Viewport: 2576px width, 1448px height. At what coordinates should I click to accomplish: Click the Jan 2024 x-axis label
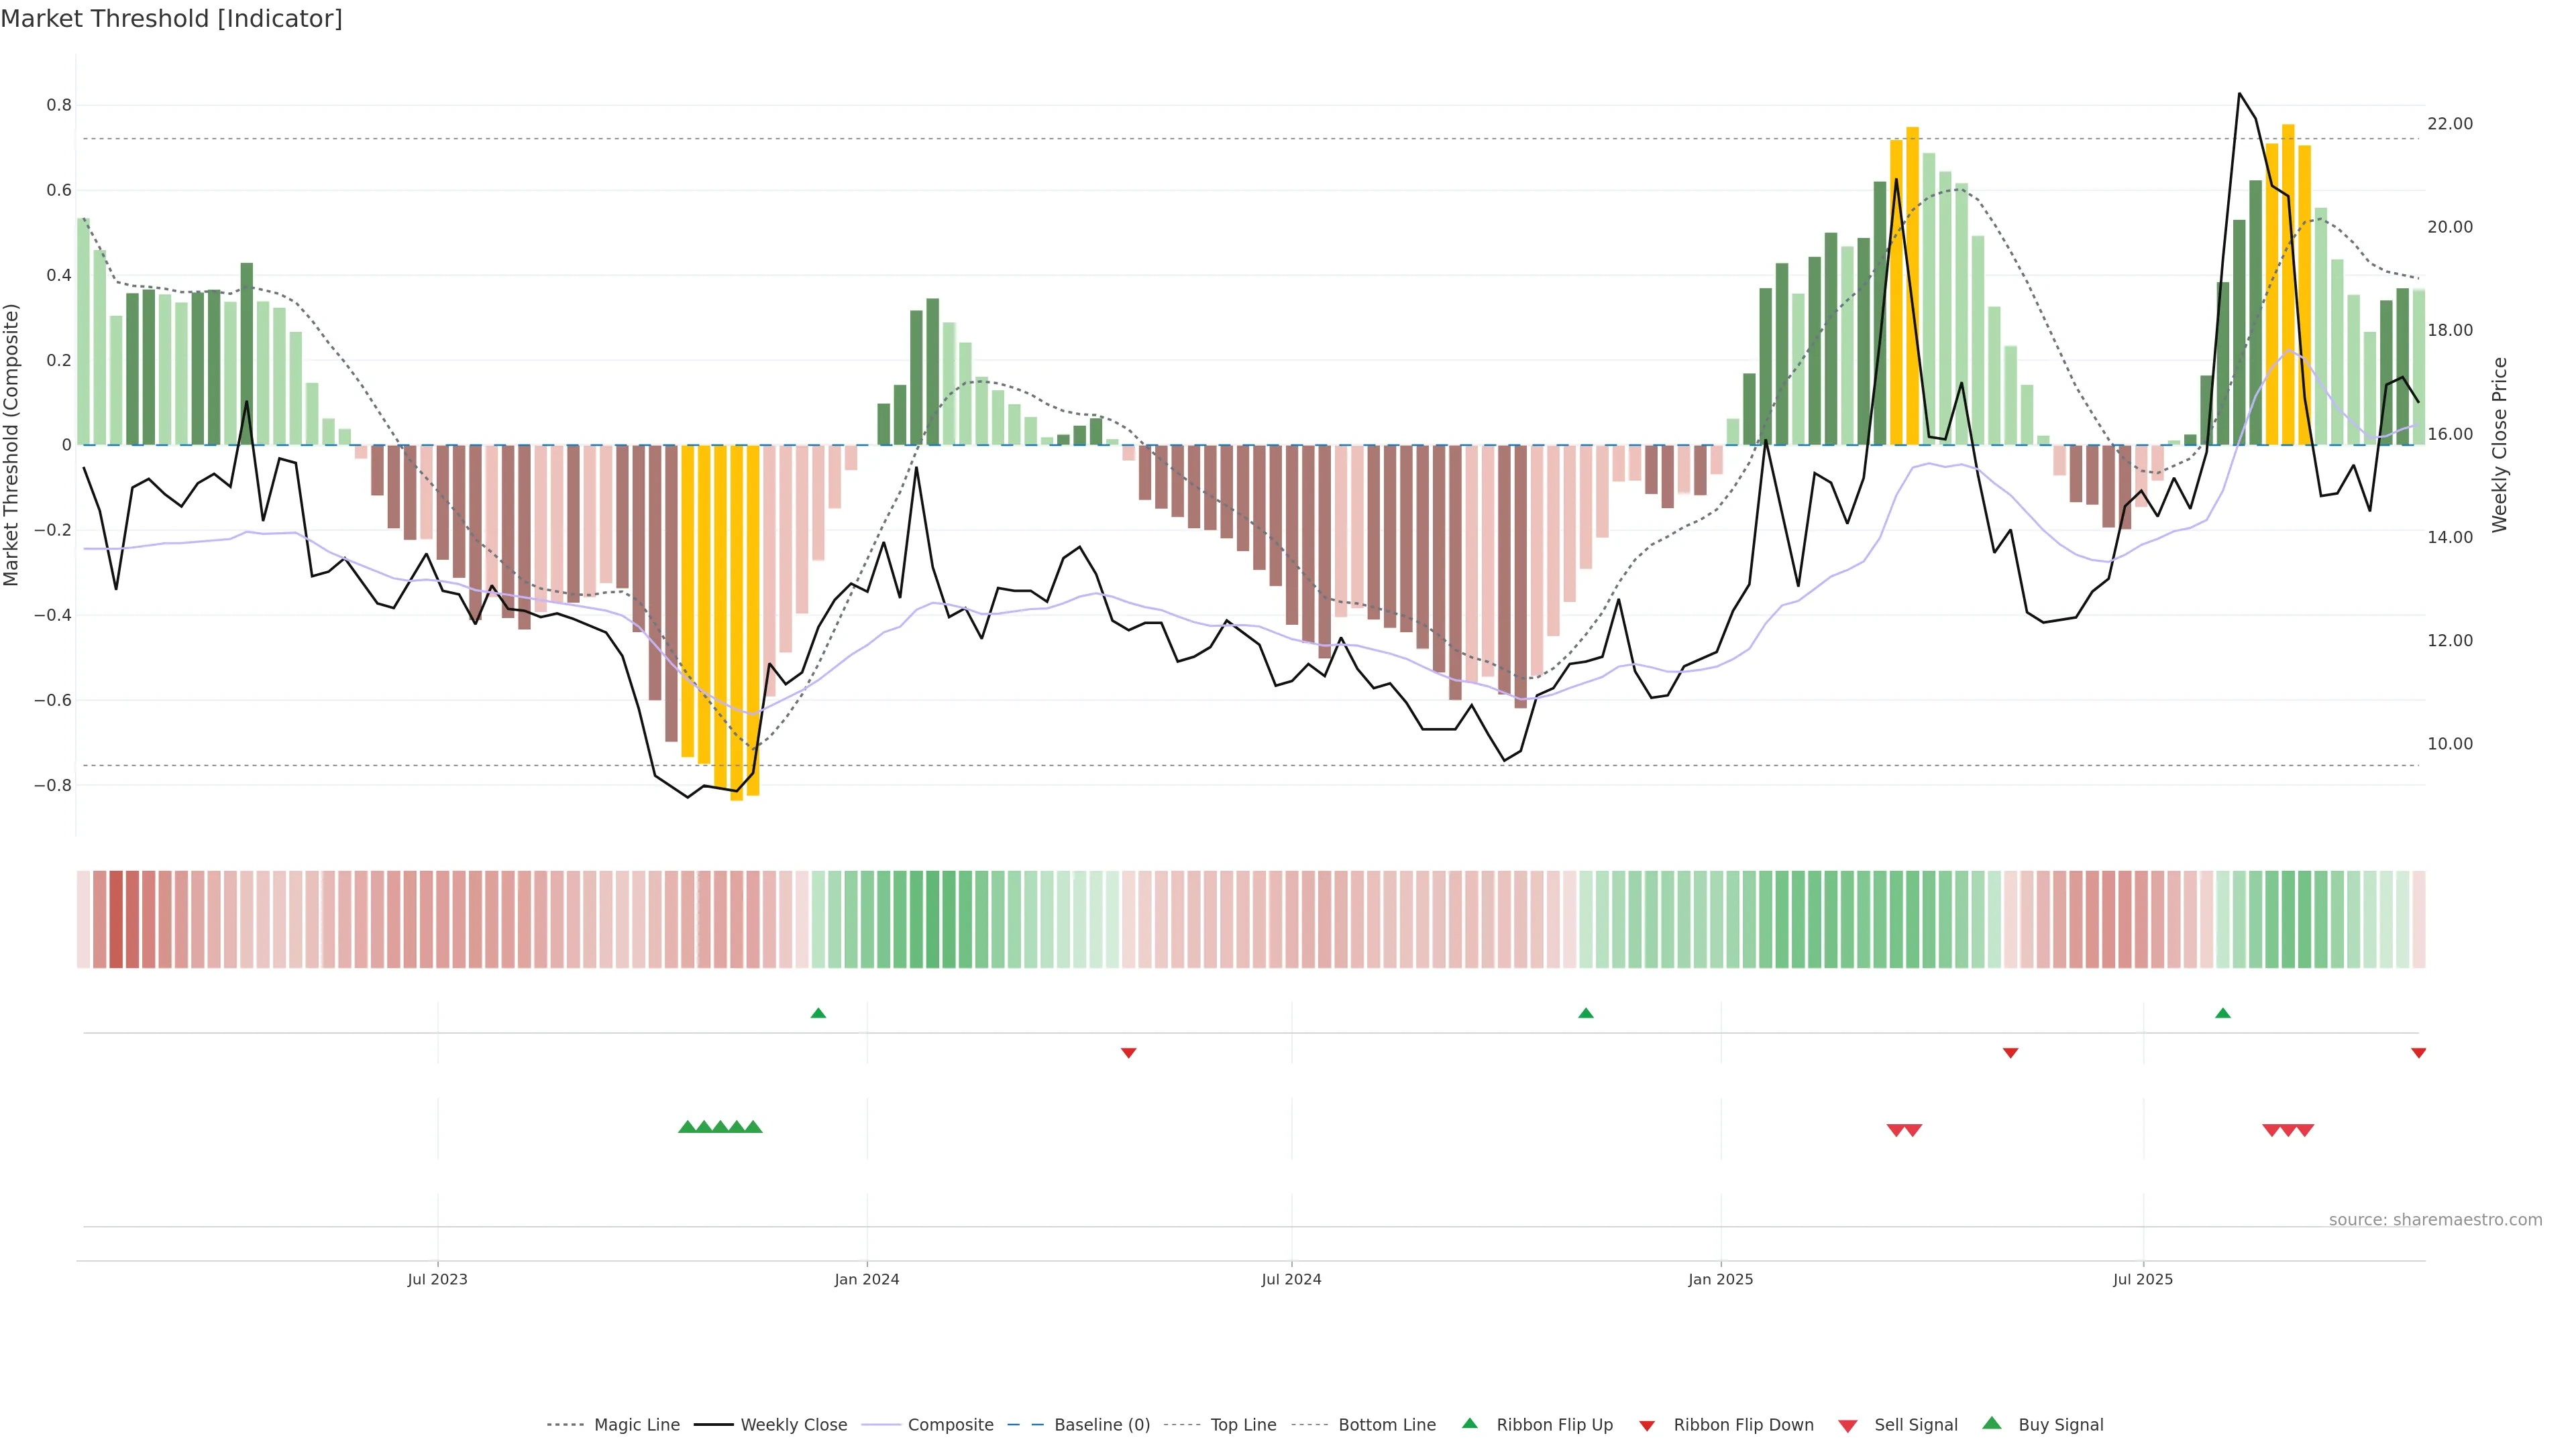pos(867,1279)
